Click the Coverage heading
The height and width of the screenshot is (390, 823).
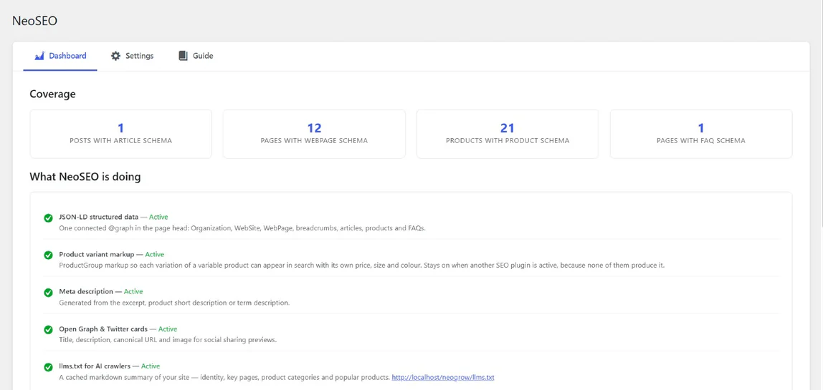[52, 94]
